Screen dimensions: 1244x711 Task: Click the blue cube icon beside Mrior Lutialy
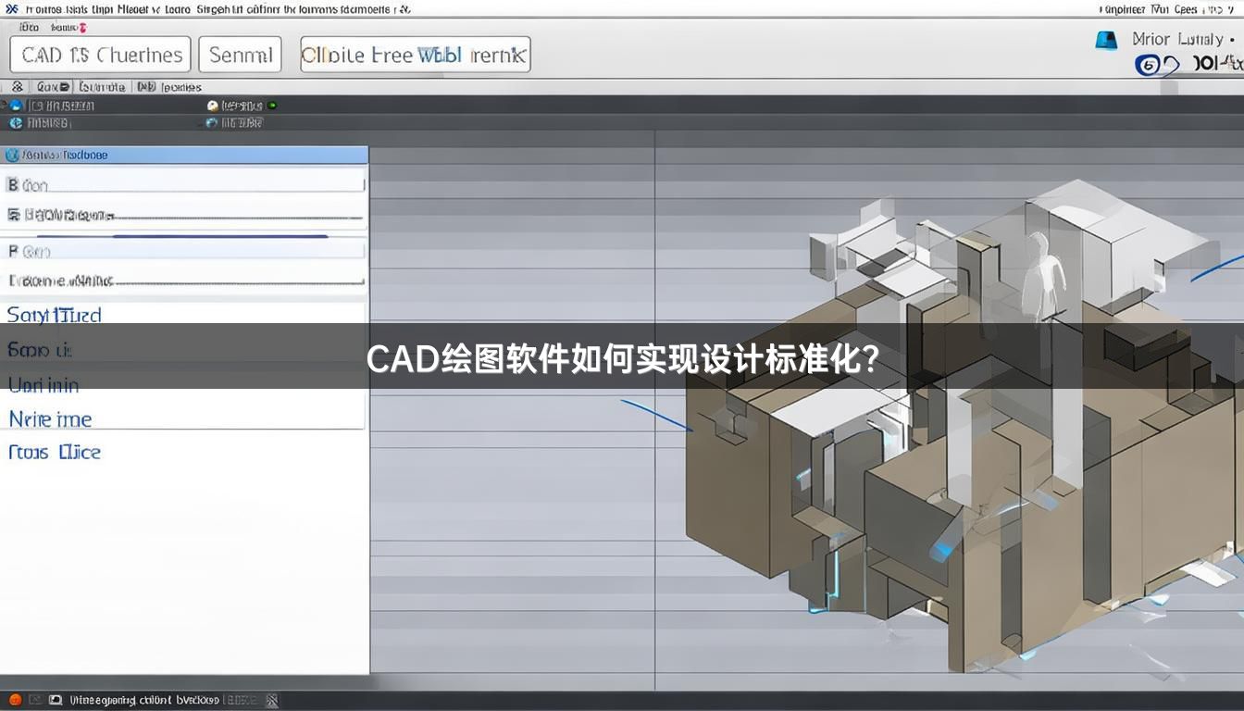[1106, 40]
